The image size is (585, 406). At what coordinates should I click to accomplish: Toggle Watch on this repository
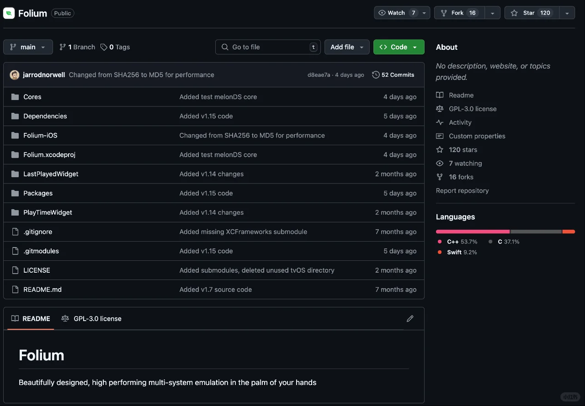396,13
